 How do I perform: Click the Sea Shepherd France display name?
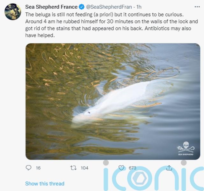(51, 7)
